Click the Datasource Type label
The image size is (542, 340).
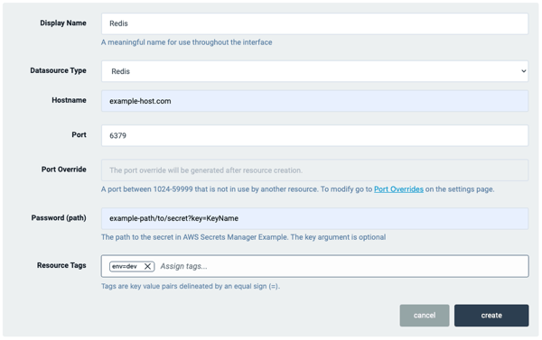point(58,70)
